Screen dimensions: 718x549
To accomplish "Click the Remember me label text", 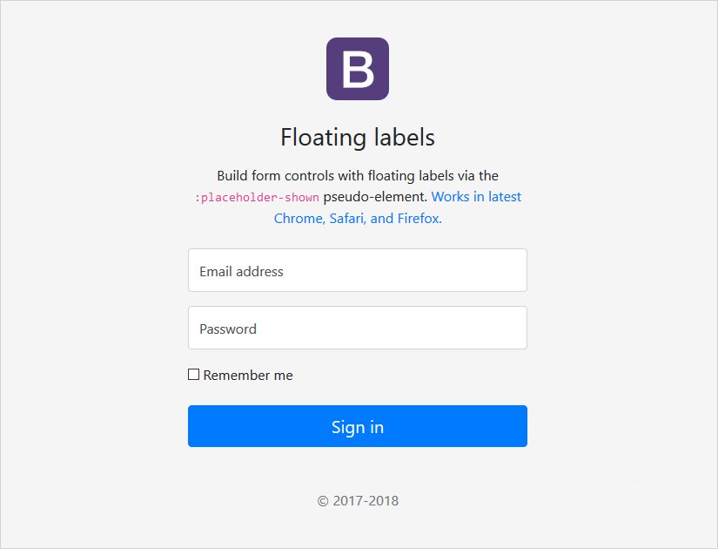I will tap(248, 376).
